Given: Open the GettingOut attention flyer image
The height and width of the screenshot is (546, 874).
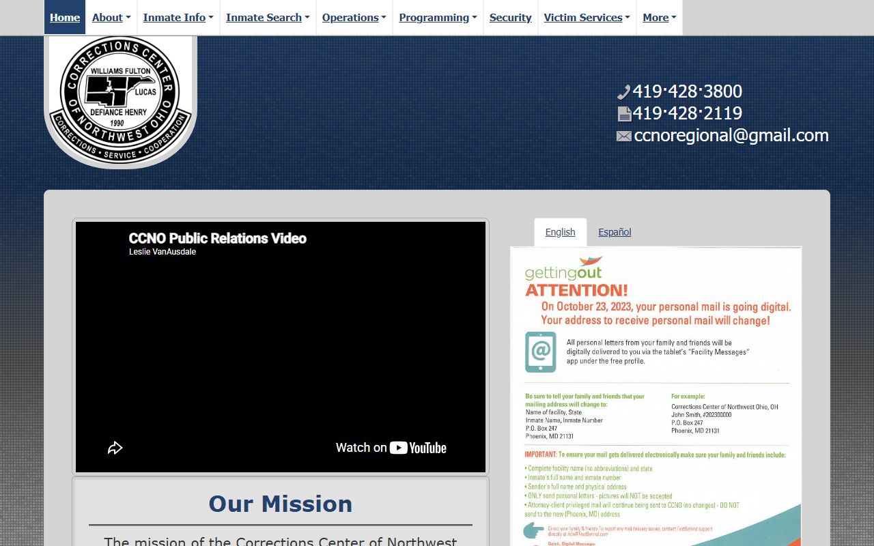Looking at the screenshot, I should coord(655,397).
